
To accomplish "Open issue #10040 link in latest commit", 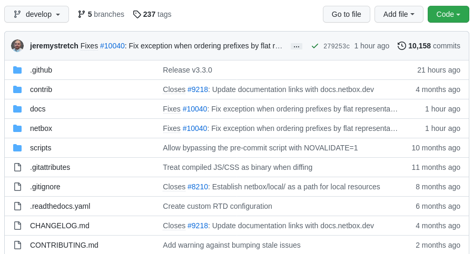I will click(112, 46).
